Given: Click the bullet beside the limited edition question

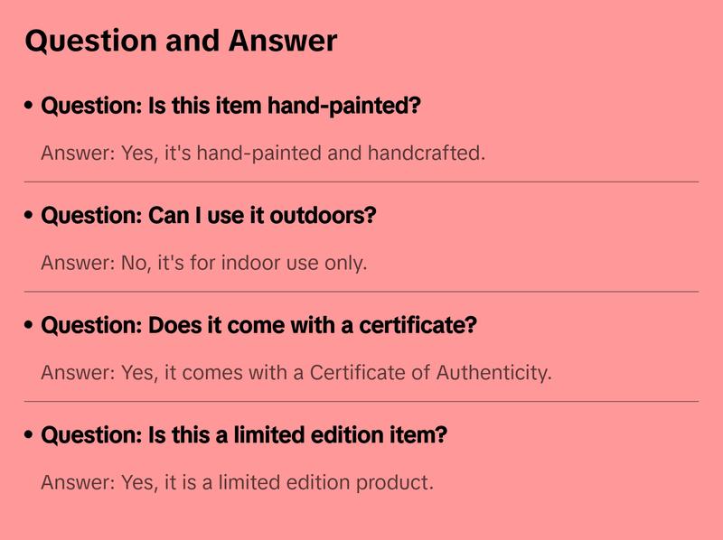Looking at the screenshot, I should (x=30, y=436).
